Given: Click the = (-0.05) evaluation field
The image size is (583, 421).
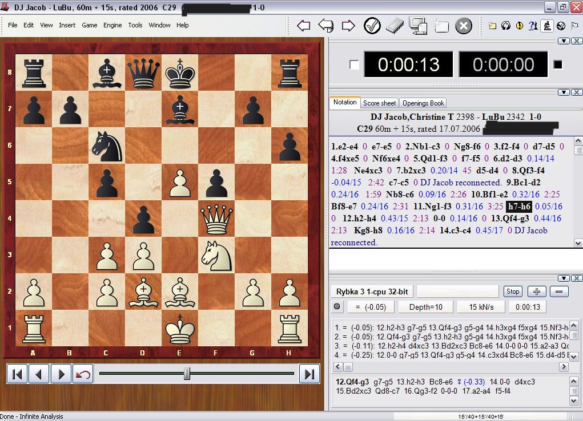Looking at the screenshot, I should pos(371,307).
